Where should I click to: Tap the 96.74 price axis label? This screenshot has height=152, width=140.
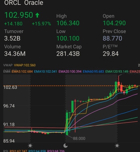(x=9, y=106)
